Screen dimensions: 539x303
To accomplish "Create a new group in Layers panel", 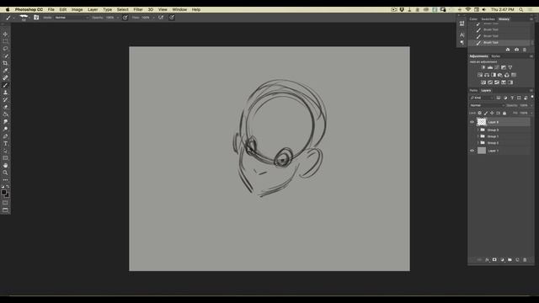I will tap(510, 260).
